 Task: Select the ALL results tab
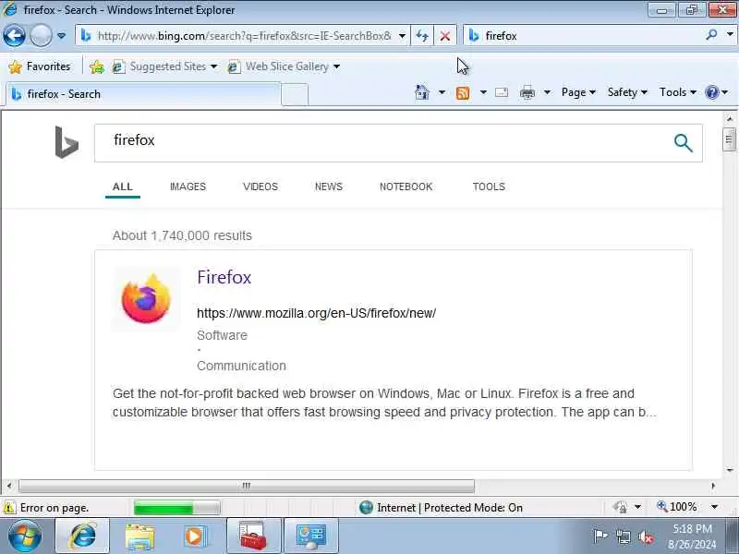(123, 187)
